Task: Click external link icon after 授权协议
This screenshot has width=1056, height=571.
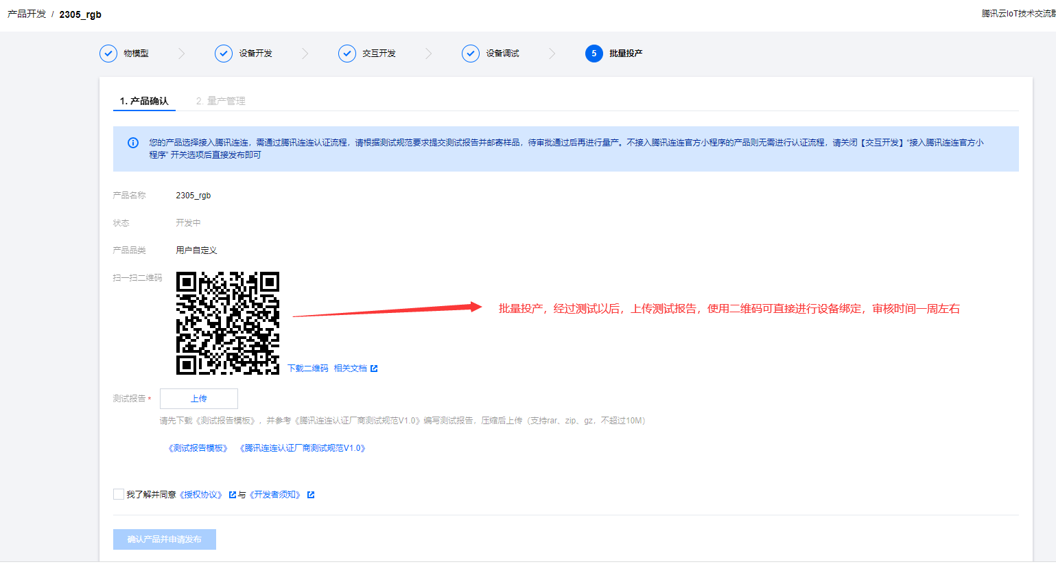Action: click(233, 495)
